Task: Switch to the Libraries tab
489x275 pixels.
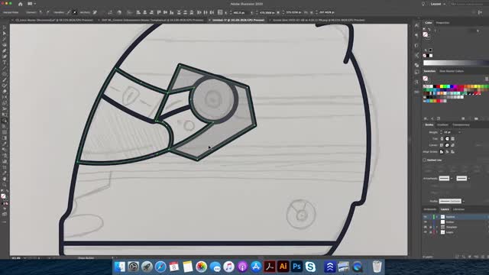Action: (458, 209)
